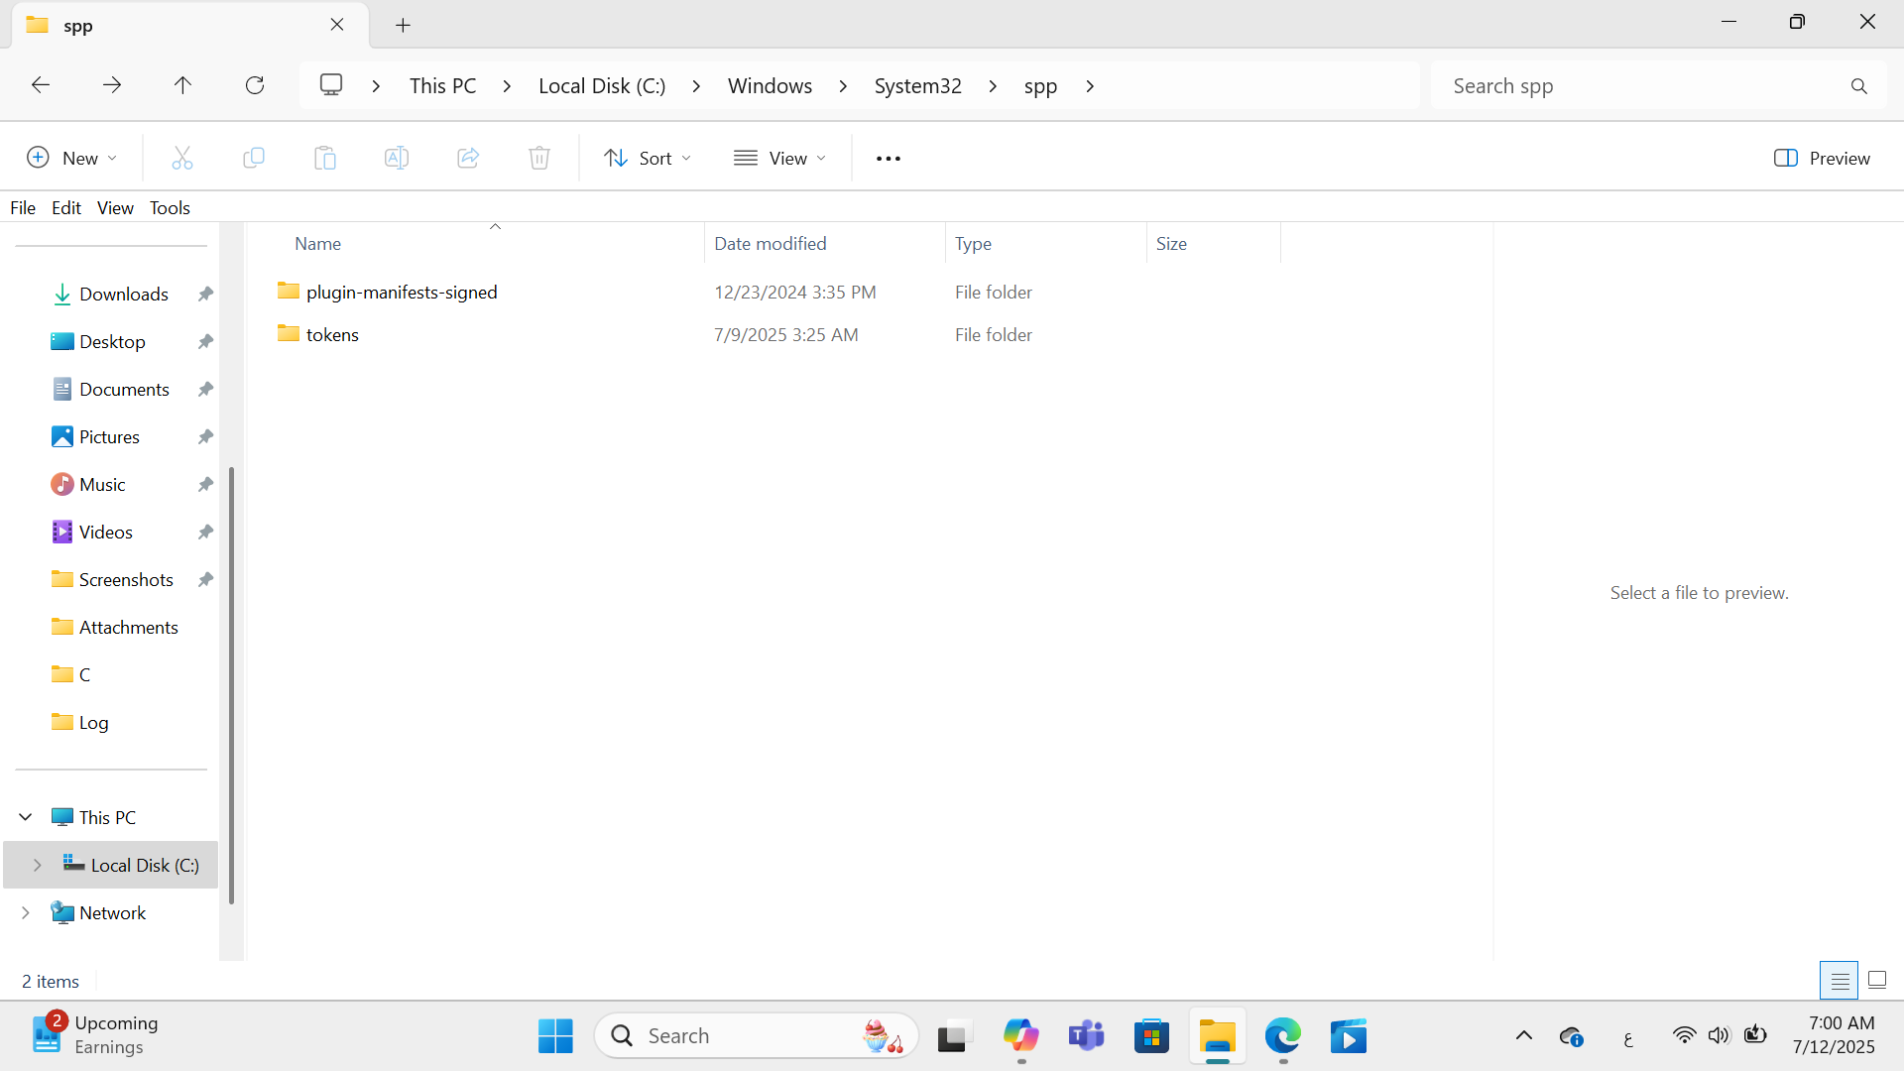The height and width of the screenshot is (1071, 1904).
Task: Open the Sort dropdown
Action: coord(648,159)
